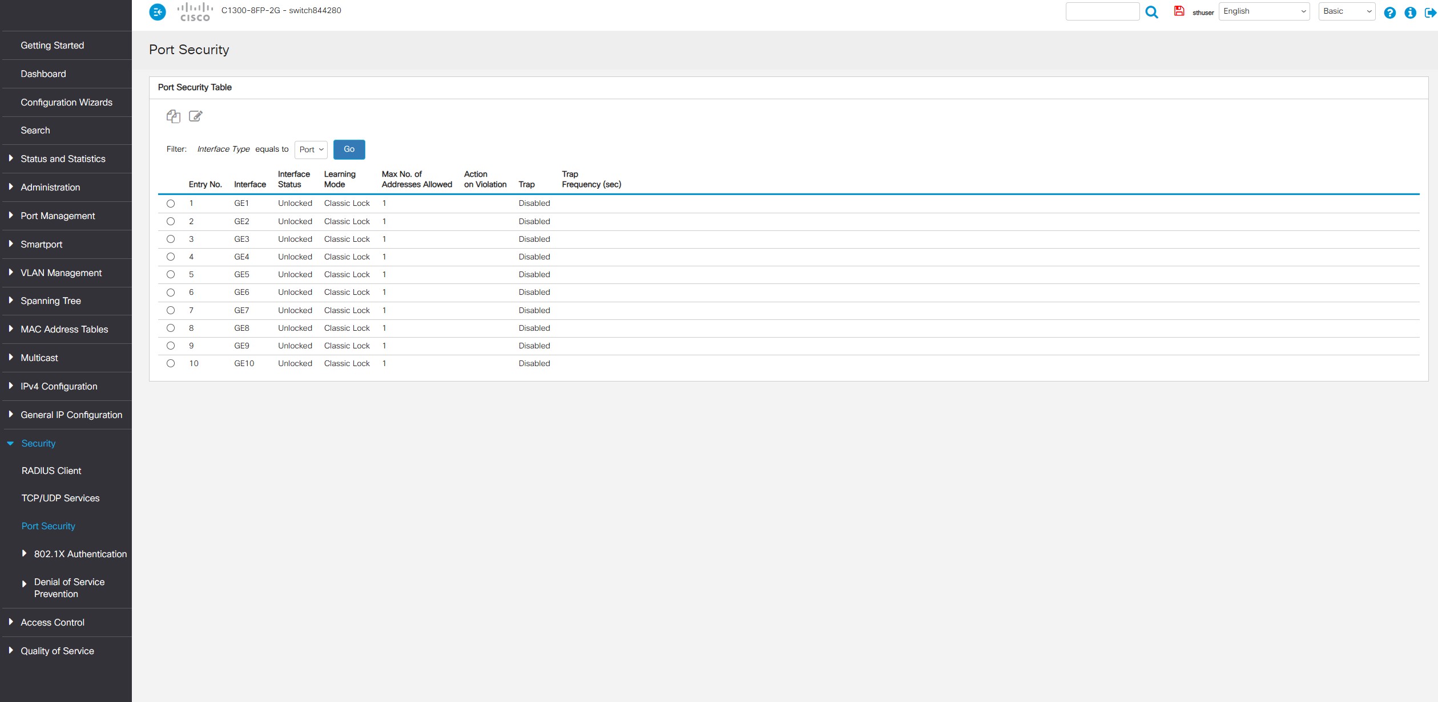Open RADIUS Client menu item
Viewport: 1438px width, 702px height.
51,470
